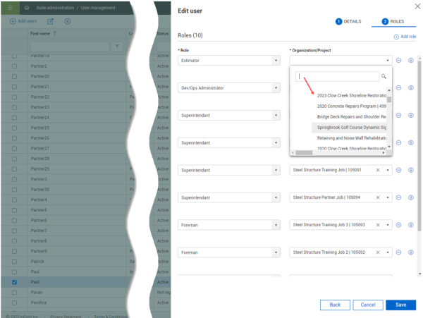The image size is (423, 318).
Task: Click the edit user pencil icon
Action: coord(51,21)
